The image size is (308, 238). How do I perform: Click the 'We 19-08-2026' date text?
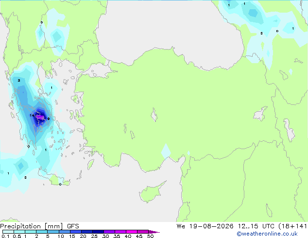click(205, 226)
